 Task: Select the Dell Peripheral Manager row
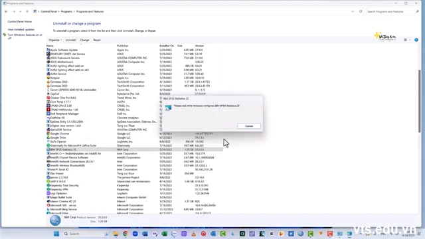click(134, 114)
